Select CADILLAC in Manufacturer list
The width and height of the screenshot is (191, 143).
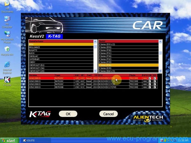click(35, 56)
